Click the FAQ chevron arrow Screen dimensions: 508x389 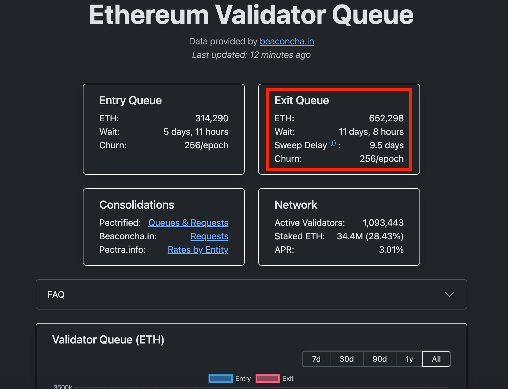point(450,294)
